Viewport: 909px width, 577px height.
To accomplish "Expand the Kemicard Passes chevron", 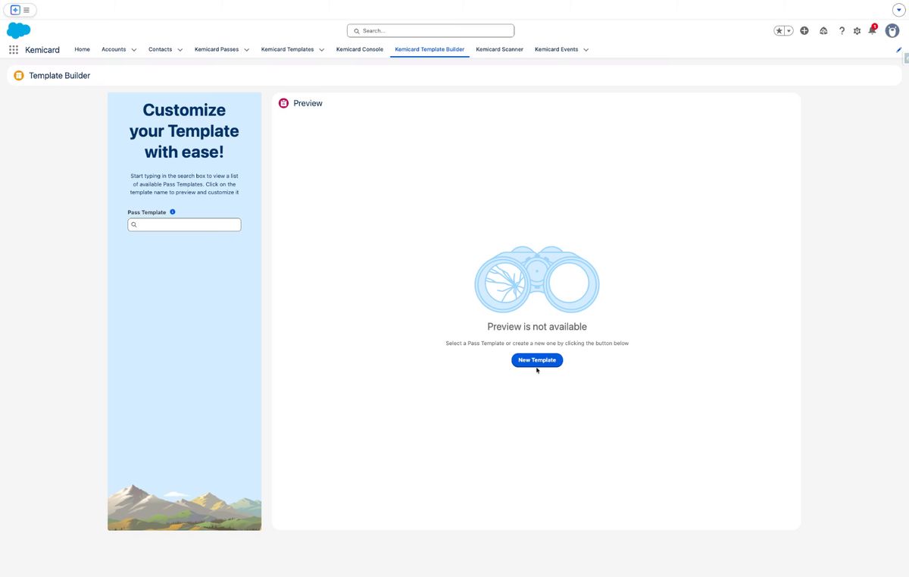I will [x=247, y=50].
